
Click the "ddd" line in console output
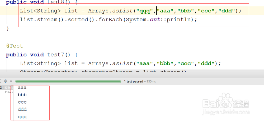coord(22,109)
